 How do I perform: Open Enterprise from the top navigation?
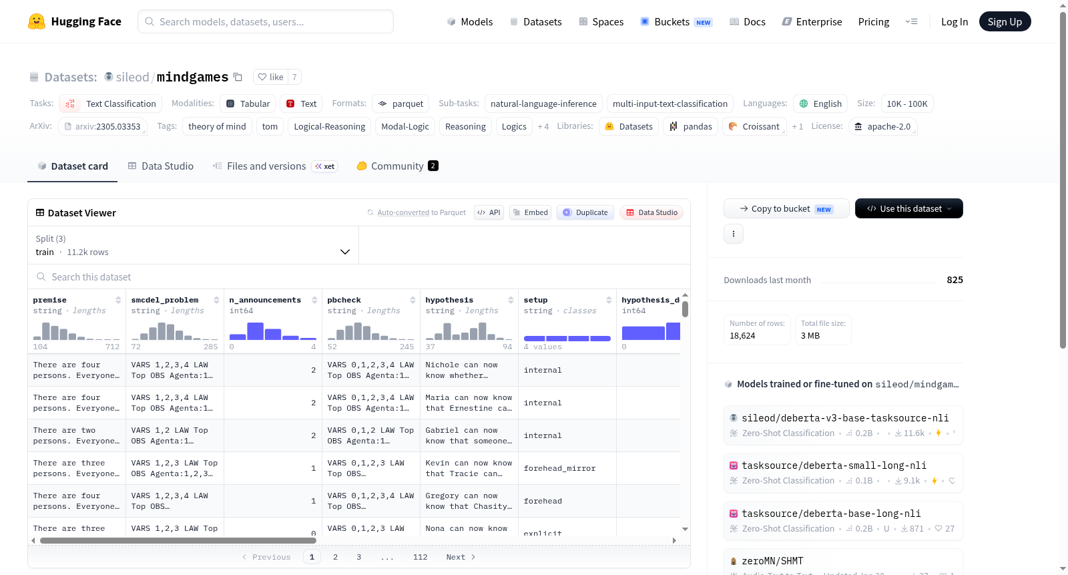point(812,21)
